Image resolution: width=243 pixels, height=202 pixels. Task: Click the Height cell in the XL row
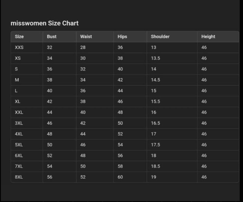(x=204, y=101)
